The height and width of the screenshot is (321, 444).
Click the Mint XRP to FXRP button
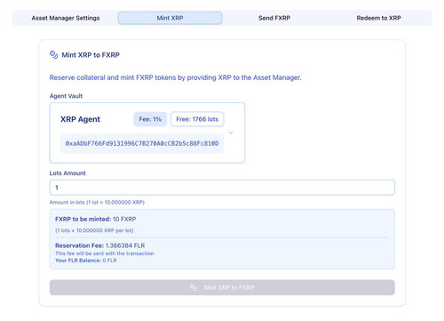[222, 287]
